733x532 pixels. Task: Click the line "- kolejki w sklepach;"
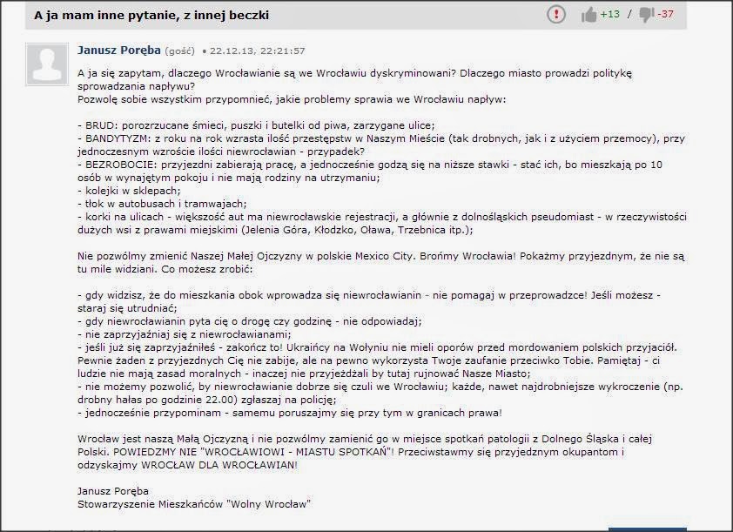pos(129,191)
